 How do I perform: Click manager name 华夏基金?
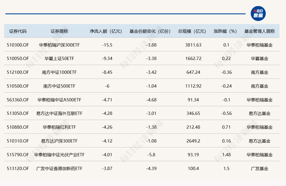pos(259,59)
